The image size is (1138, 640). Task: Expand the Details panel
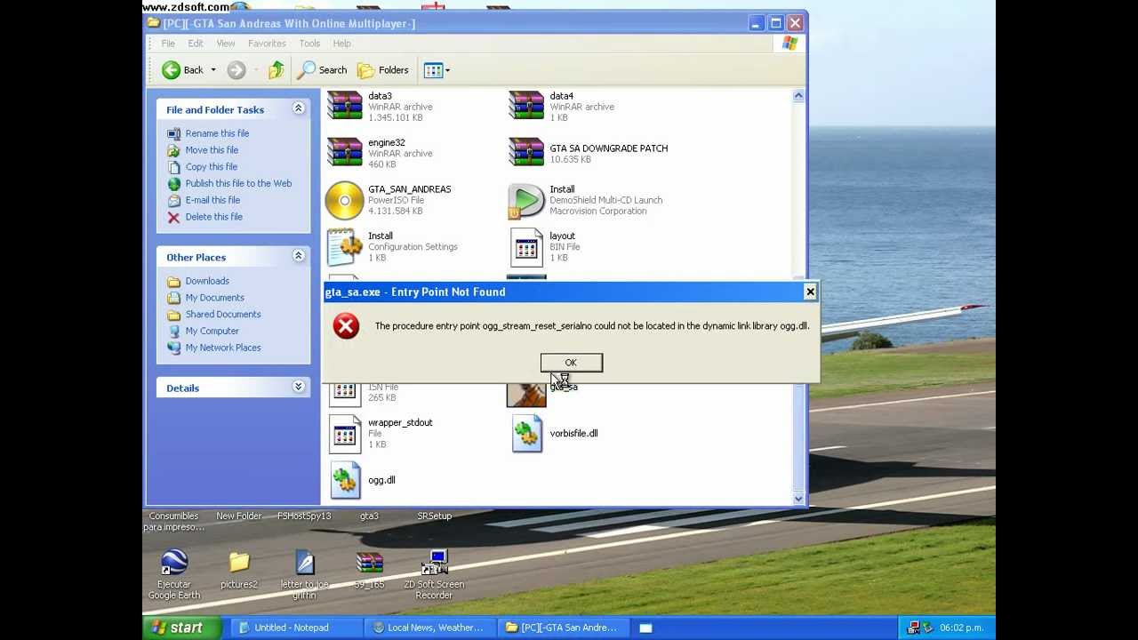[x=299, y=387]
